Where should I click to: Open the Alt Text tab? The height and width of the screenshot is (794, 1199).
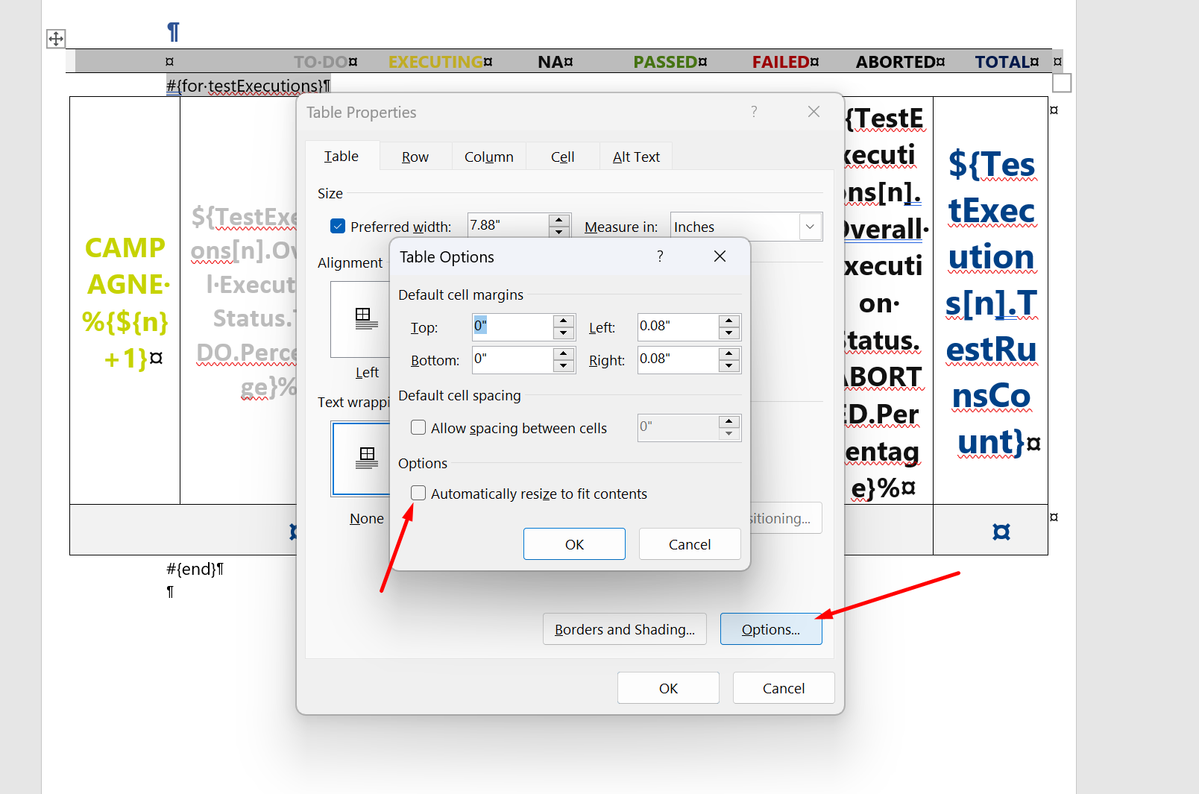point(636,157)
